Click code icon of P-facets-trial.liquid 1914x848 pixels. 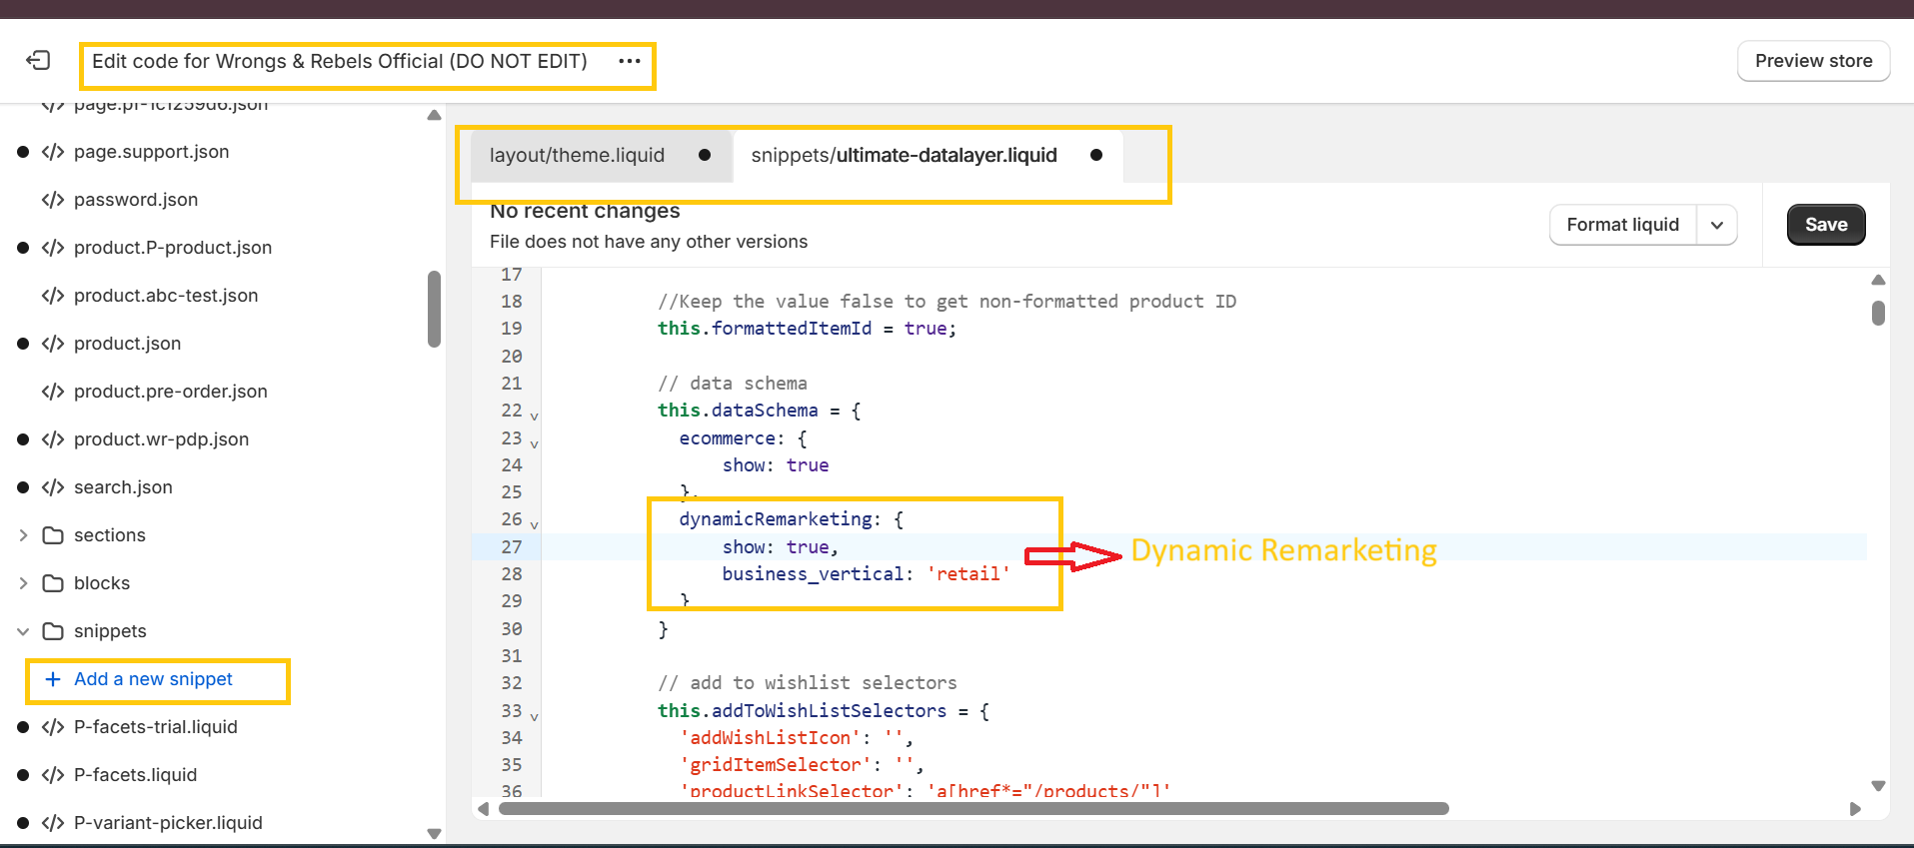coord(53,727)
